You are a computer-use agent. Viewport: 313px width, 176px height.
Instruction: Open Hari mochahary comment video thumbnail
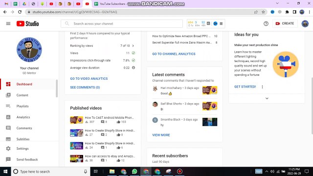[210, 90]
